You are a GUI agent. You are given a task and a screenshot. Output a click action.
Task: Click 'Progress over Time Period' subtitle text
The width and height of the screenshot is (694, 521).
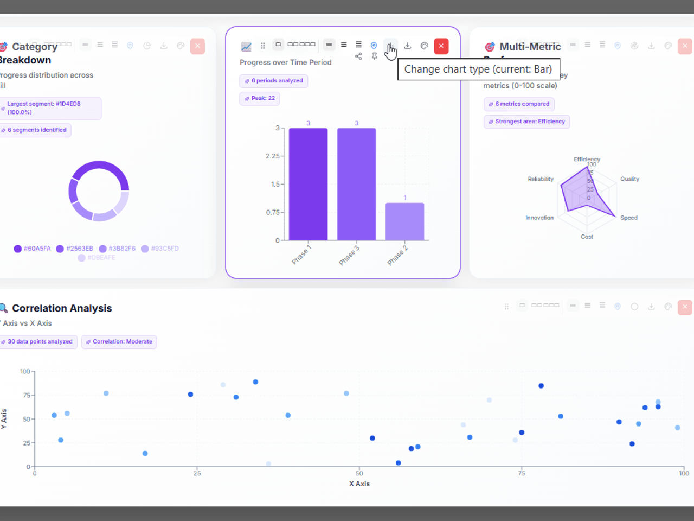(285, 62)
